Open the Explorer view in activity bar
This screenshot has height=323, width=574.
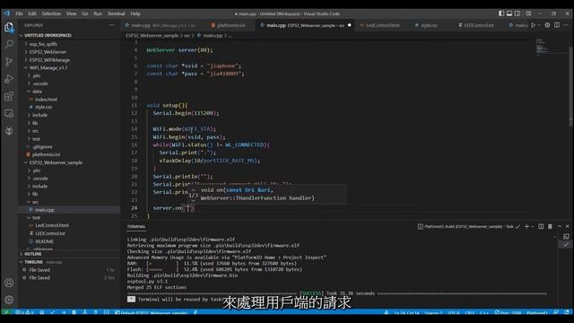click(x=9, y=27)
